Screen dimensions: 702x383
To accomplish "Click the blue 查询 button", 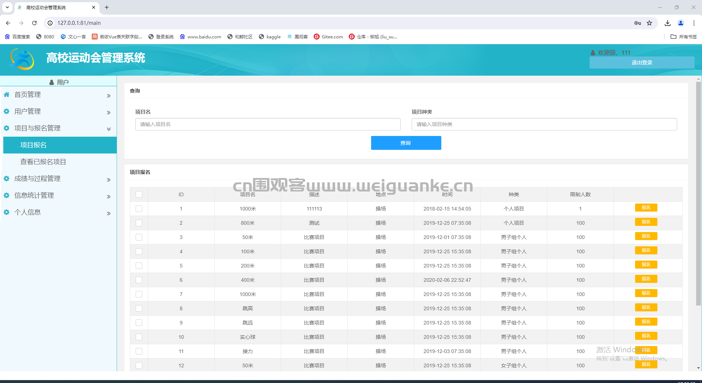I will tap(406, 143).
